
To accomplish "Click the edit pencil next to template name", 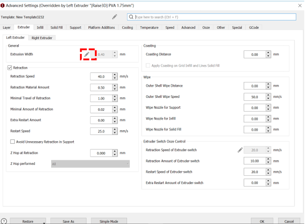I will (x=115, y=17).
